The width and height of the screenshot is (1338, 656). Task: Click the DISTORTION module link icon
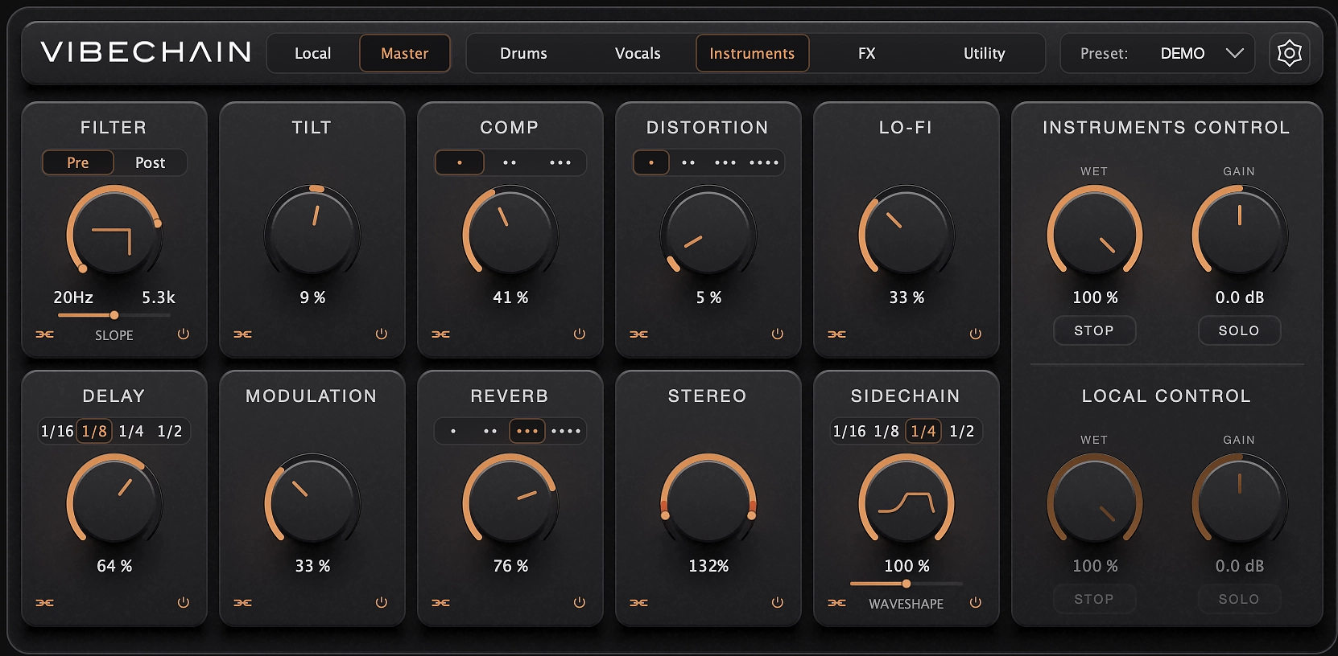(x=639, y=334)
